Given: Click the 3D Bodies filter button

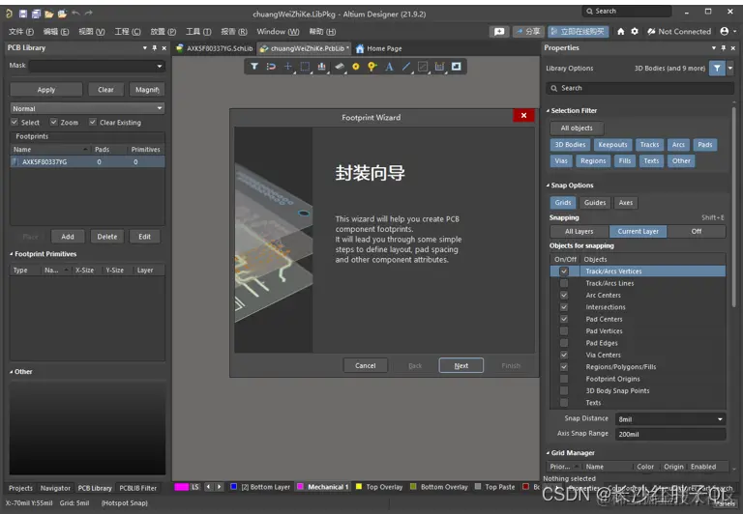Looking at the screenshot, I should point(570,145).
